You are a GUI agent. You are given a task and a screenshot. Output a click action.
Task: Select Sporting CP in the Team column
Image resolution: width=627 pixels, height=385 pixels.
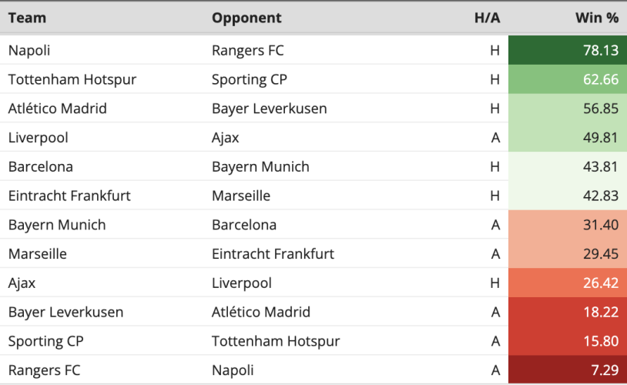pos(46,341)
